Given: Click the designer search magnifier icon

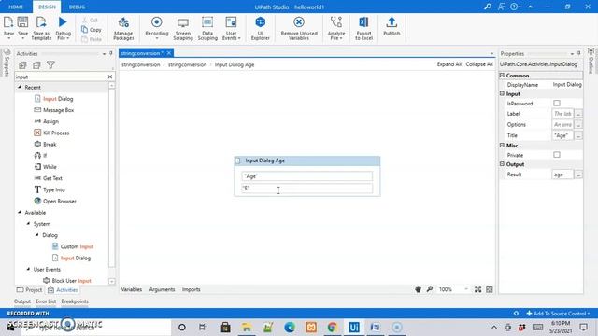Looking at the screenshot, I should (430, 289).
